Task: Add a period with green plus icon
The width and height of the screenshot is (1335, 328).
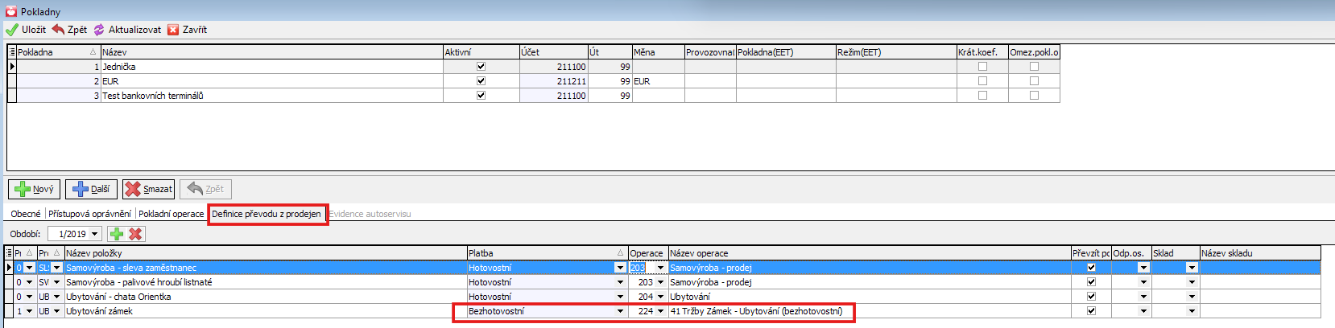Action: coord(117,234)
